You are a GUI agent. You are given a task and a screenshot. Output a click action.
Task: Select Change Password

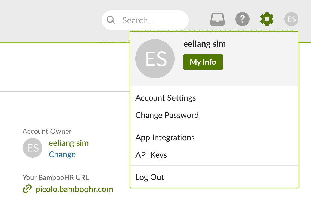point(167,115)
